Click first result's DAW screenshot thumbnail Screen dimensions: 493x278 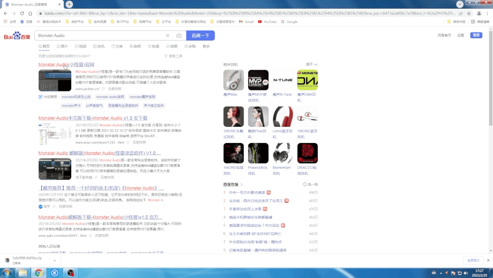55,81
